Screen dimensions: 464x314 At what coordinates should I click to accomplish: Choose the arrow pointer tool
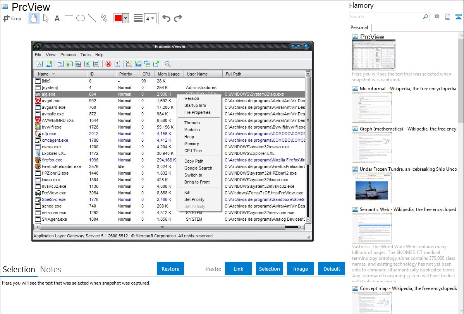point(46,18)
